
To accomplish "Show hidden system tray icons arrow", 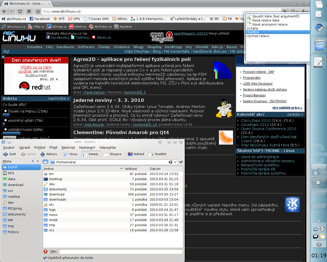I will (x=319, y=221).
